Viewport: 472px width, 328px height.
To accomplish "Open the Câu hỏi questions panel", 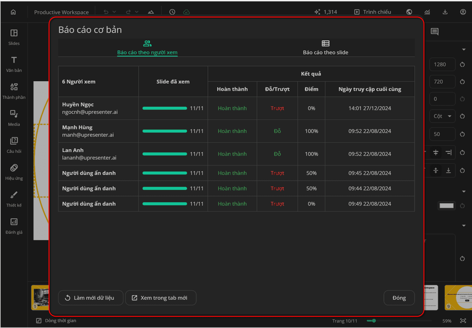I will coord(14,145).
